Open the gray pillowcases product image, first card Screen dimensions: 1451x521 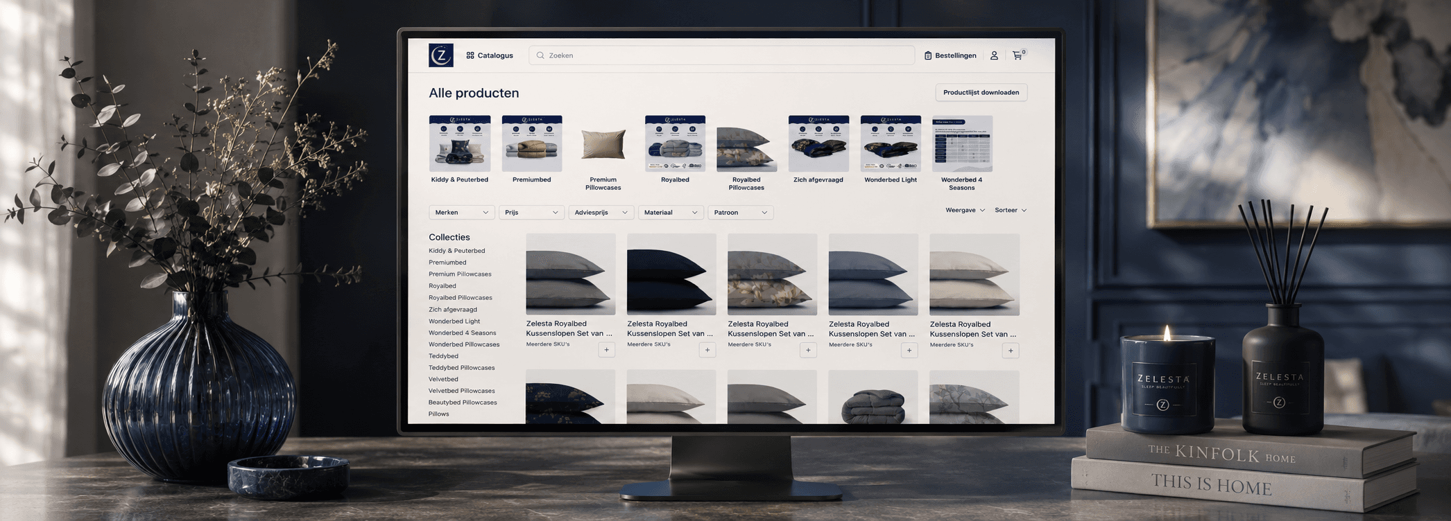(x=571, y=274)
